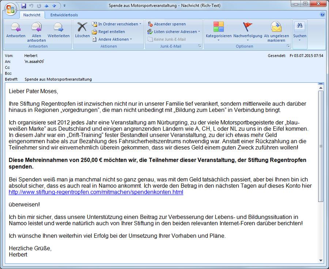Click the Office button orb
The width and height of the screenshot is (329, 269).
[11, 9]
